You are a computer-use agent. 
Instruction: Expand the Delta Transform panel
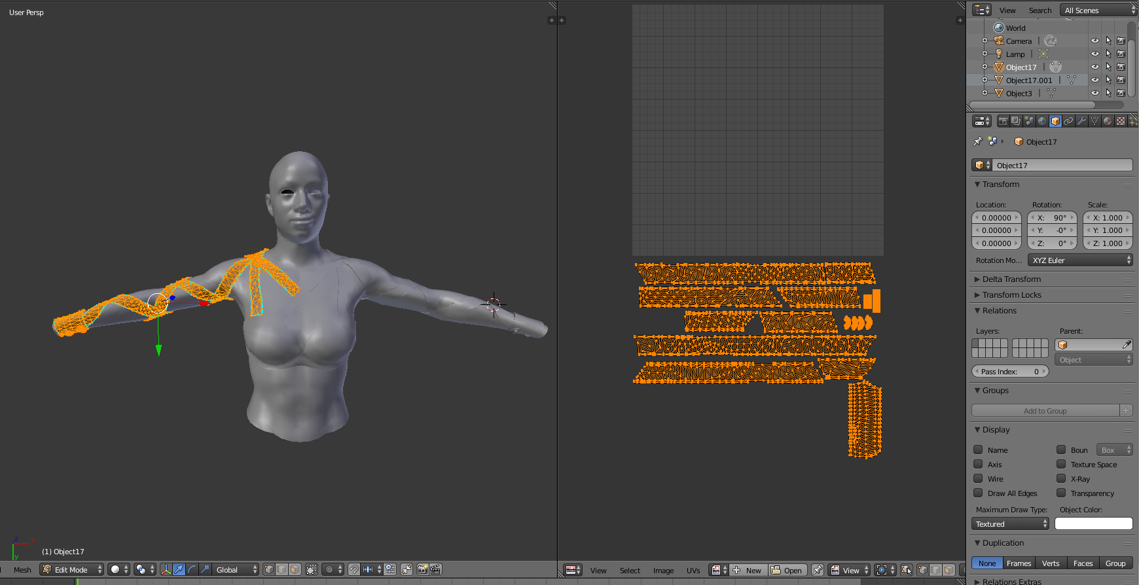coord(1011,279)
